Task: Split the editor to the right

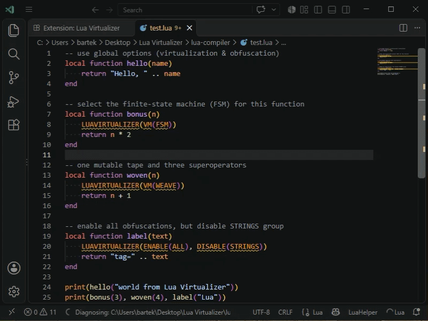Action: 403,28
